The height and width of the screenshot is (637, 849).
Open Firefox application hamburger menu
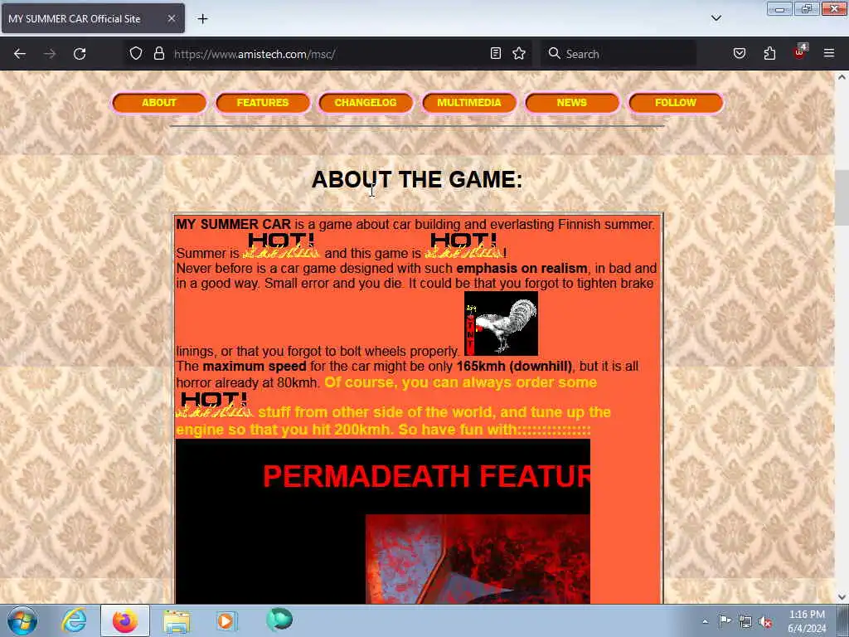pos(829,53)
